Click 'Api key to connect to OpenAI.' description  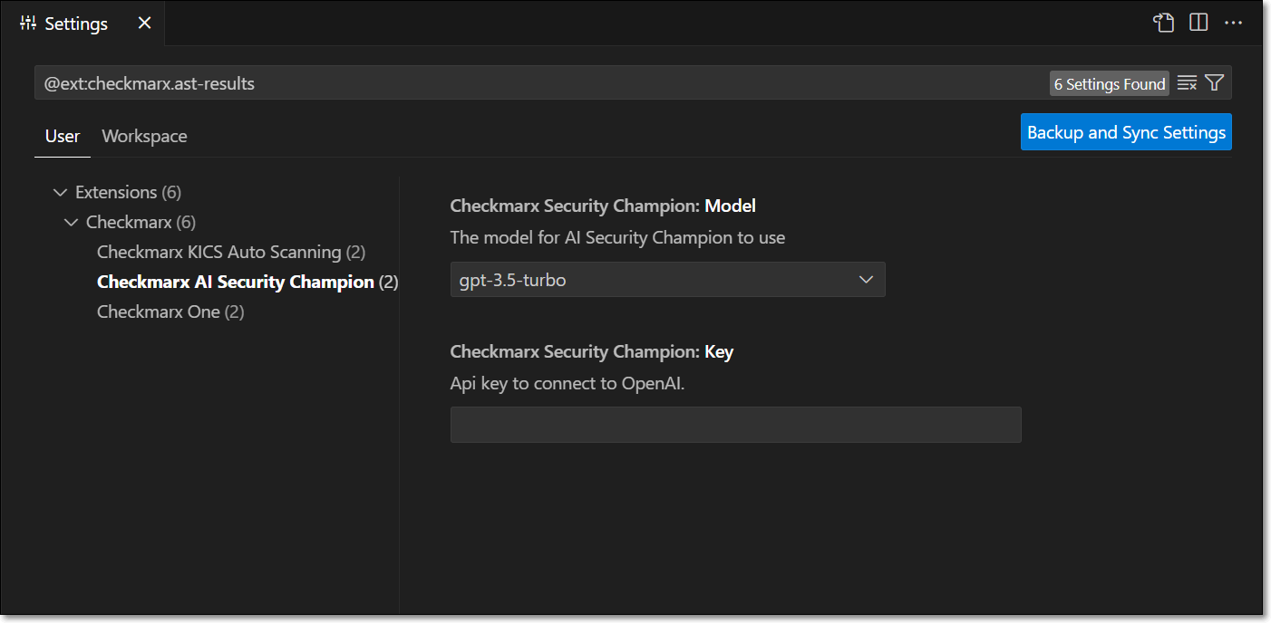(x=568, y=383)
